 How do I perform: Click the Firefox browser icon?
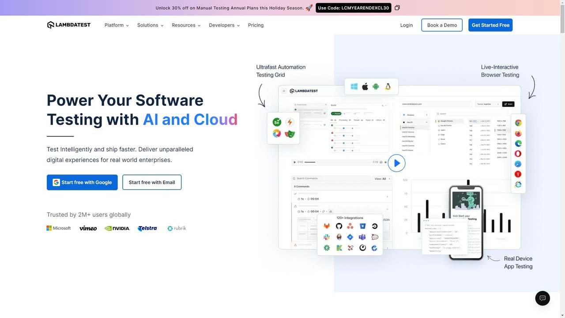click(x=518, y=133)
